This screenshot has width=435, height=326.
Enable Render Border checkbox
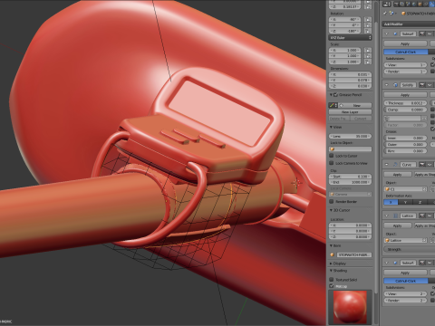pos(332,201)
